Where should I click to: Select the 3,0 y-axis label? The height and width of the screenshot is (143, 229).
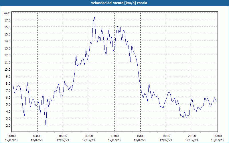[8, 118]
